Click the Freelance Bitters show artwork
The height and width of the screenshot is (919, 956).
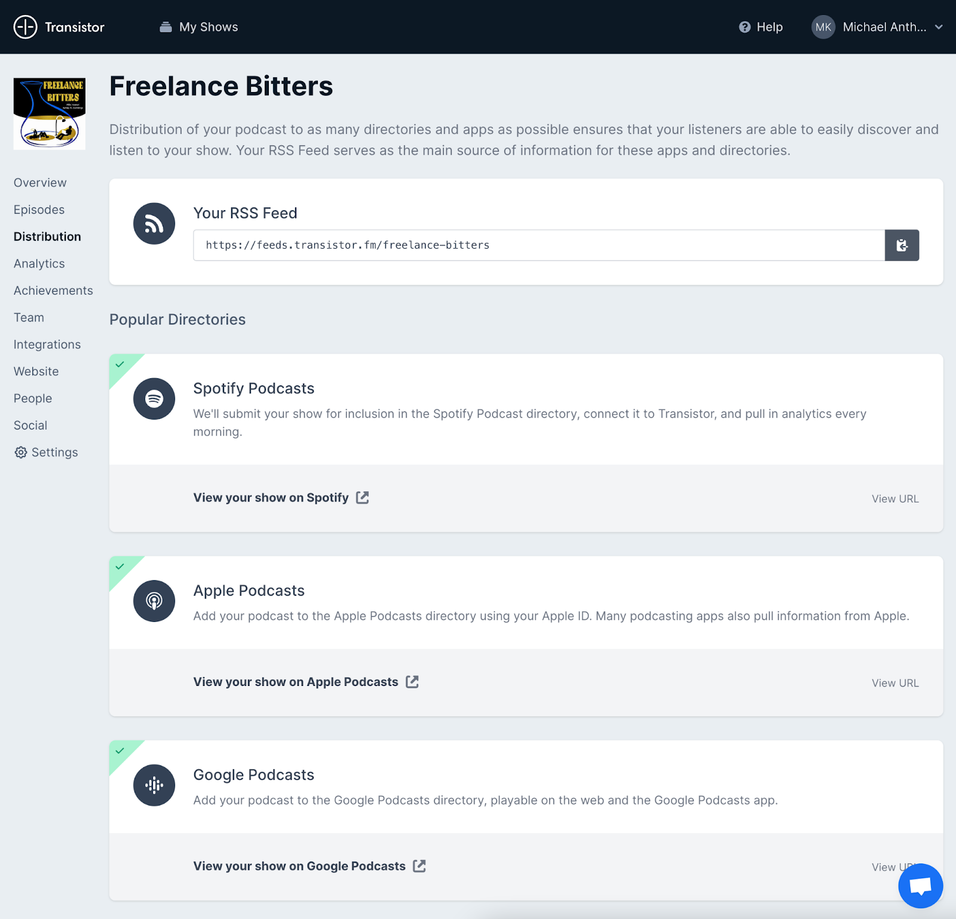pyautogui.click(x=50, y=114)
